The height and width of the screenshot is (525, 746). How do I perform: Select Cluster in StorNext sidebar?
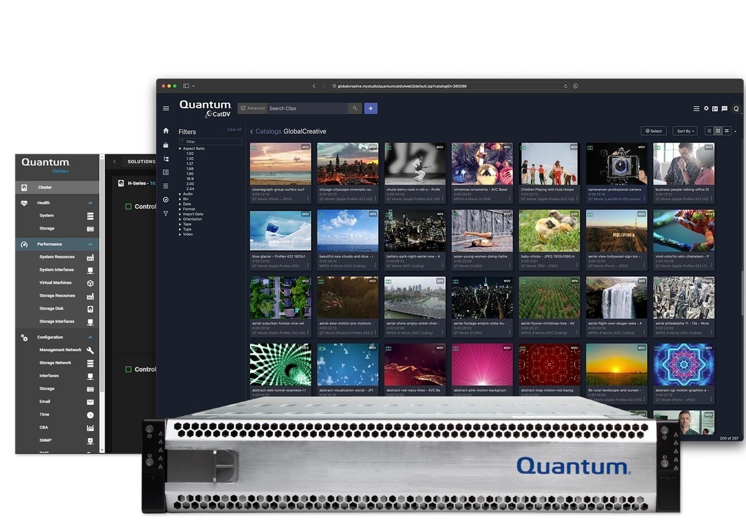(x=45, y=187)
